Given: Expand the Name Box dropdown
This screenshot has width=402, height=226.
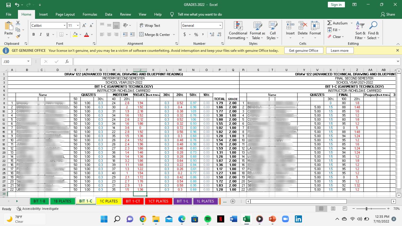Looking at the screenshot, I should [28, 62].
